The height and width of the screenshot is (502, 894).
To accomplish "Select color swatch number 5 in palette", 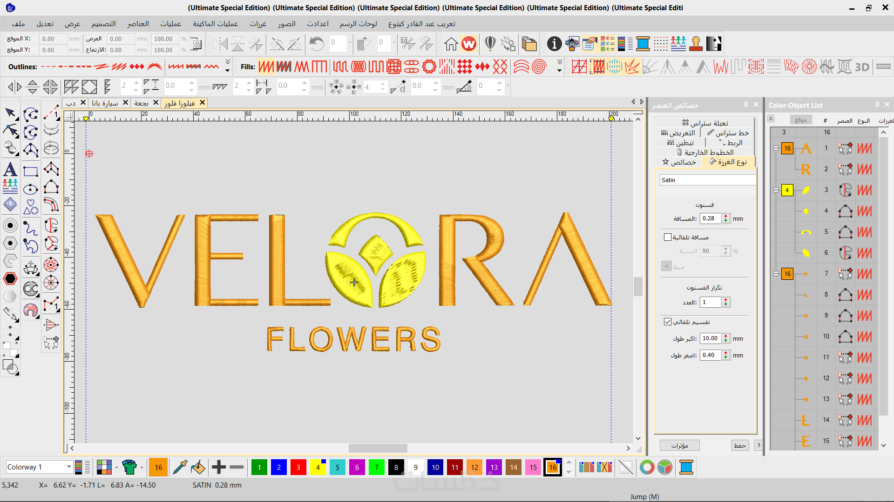I will (x=338, y=467).
